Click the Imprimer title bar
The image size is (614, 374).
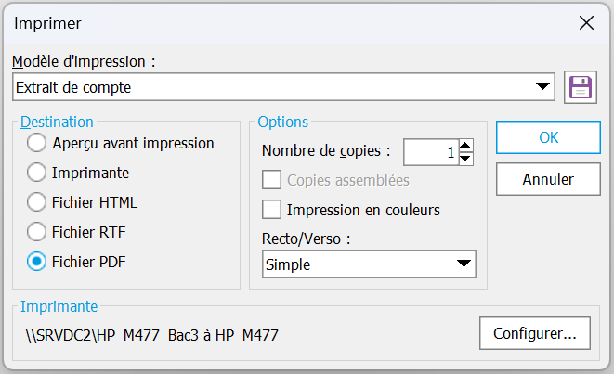coord(279,23)
